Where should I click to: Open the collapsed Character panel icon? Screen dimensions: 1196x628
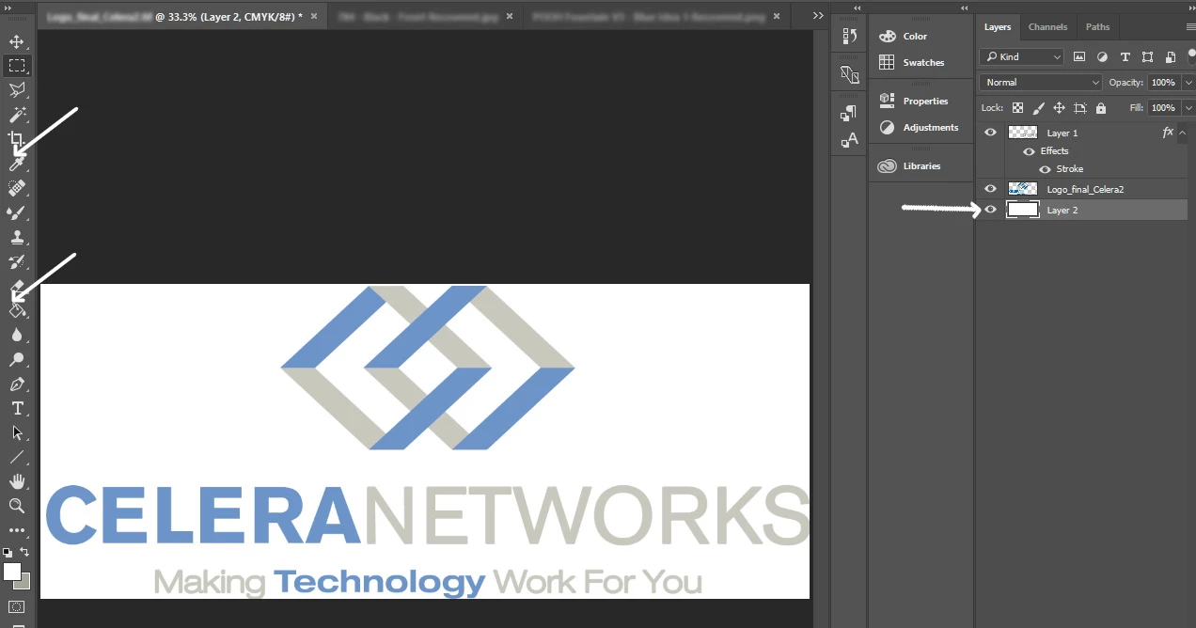849,139
